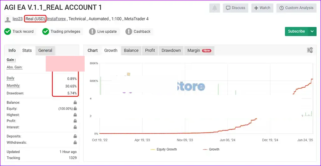Click the leo23 user avatar icon
The width and height of the screenshot is (321, 166).
pyautogui.click(x=8, y=19)
